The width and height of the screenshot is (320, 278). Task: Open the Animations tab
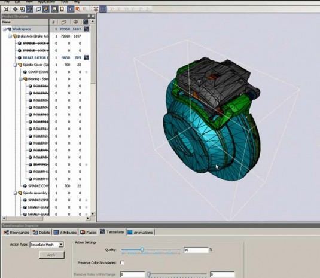(141, 233)
